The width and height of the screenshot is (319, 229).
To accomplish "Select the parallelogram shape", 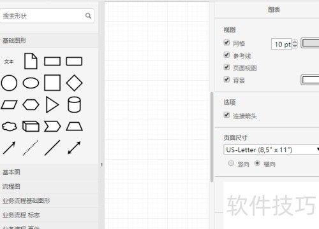I will click(9, 105).
